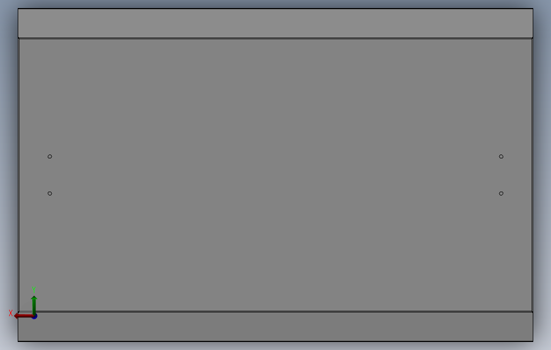Select the top flange face
This screenshot has width=551, height=350.
[x=275, y=23]
